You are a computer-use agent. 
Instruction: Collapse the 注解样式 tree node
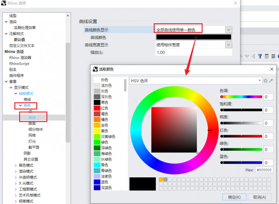pos(6,34)
